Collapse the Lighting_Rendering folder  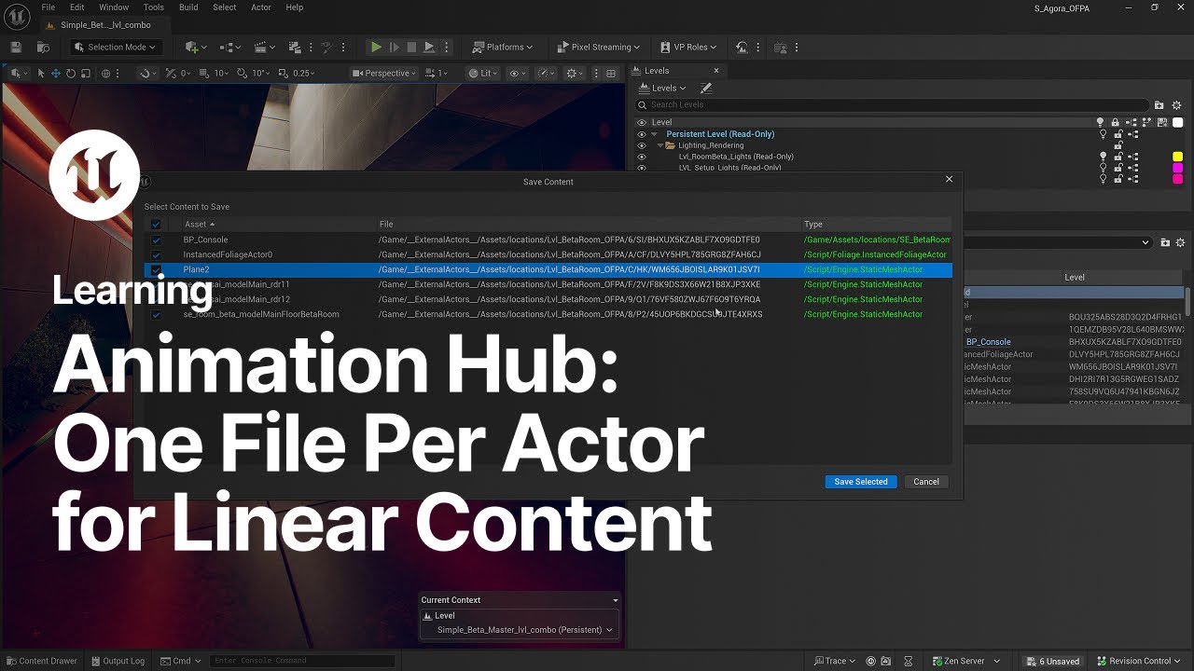click(x=660, y=145)
